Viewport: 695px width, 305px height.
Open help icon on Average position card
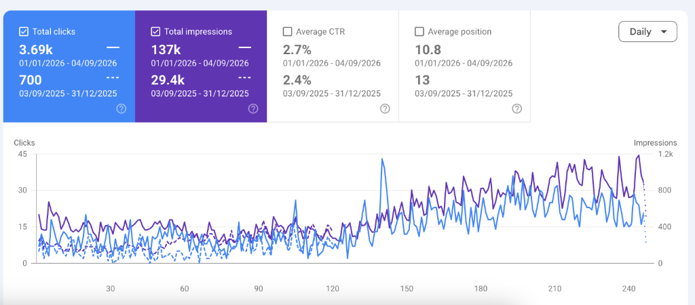(516, 109)
